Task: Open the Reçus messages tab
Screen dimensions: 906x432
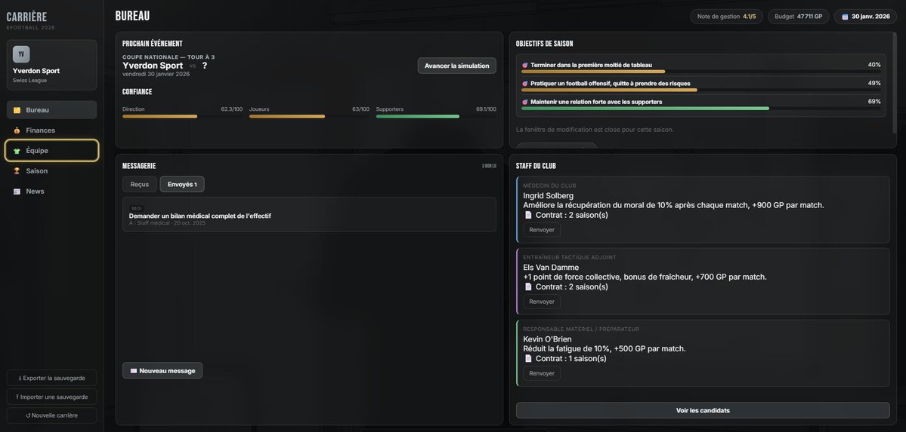Action: (x=140, y=184)
